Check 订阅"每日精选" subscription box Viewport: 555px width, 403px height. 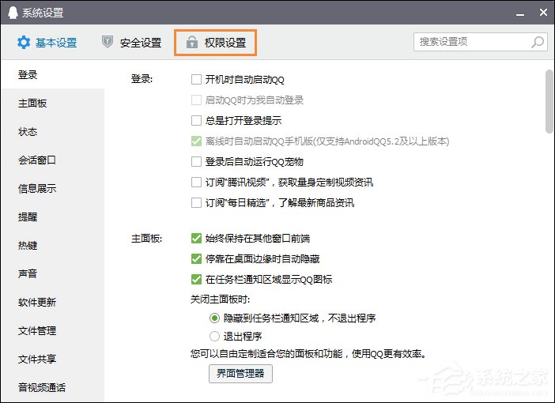coord(196,203)
